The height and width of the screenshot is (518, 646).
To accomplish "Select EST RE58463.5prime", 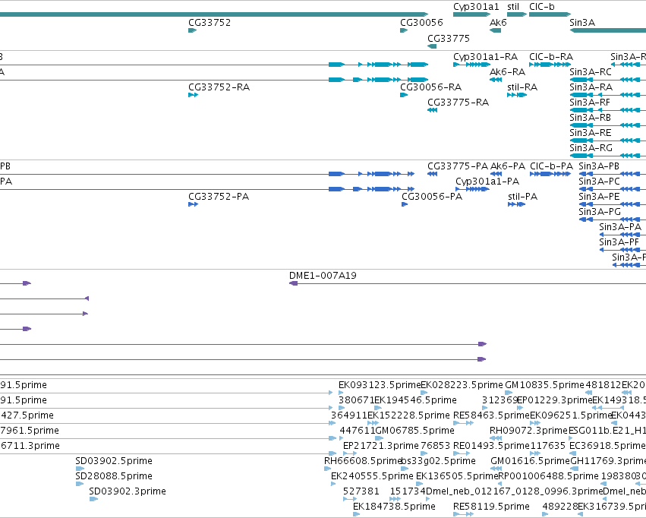I will [x=464, y=423].
